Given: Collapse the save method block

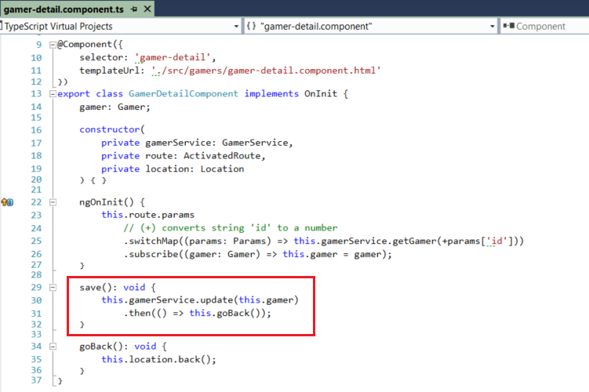Looking at the screenshot, I should 53,288.
